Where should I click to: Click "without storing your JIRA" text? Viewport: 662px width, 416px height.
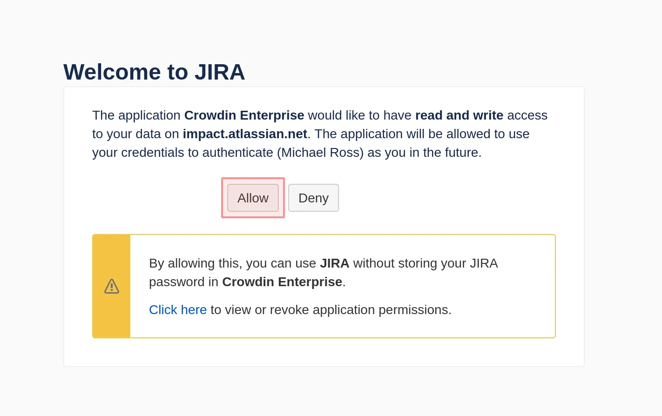click(x=425, y=263)
